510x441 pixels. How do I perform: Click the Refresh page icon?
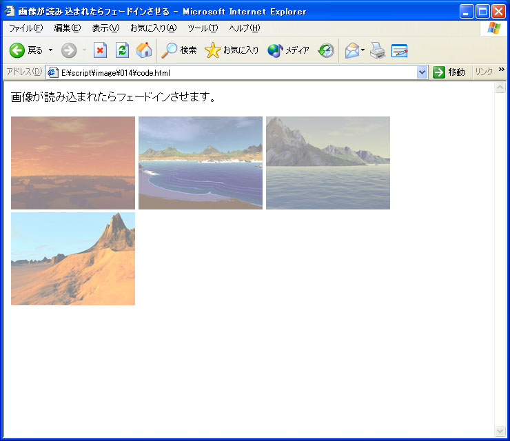pos(122,50)
